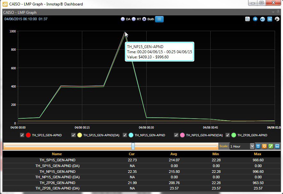Viewport: 283px width, 194px height.
Task: Click the pin icon on the panel header
Action: pos(278,12)
